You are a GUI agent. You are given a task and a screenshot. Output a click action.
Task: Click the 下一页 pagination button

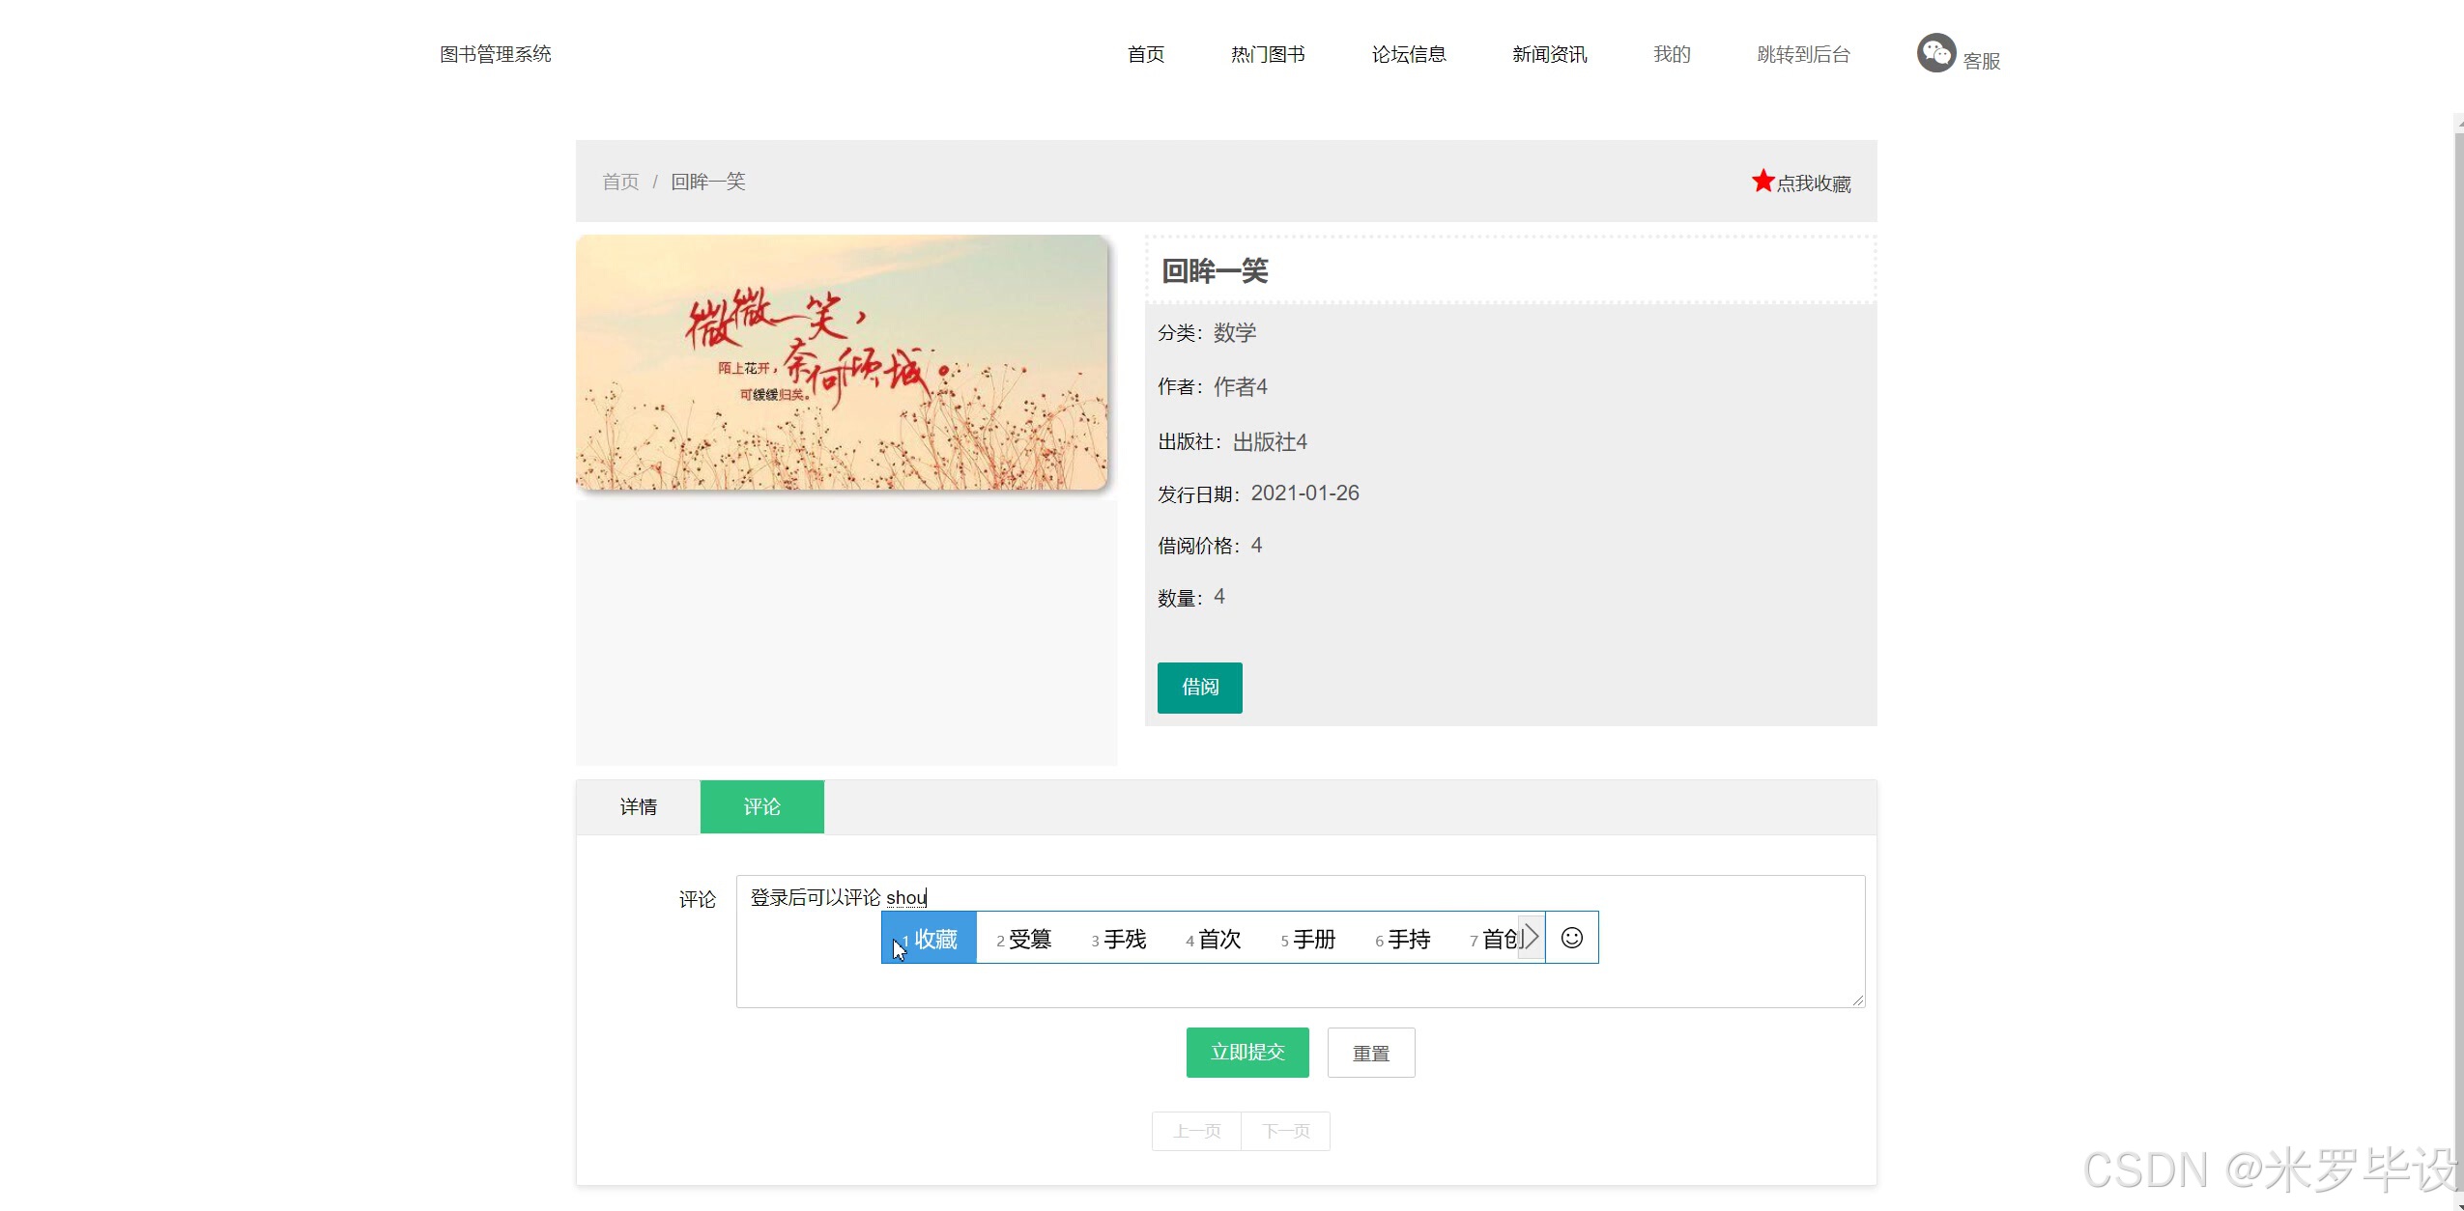click(x=1285, y=1131)
